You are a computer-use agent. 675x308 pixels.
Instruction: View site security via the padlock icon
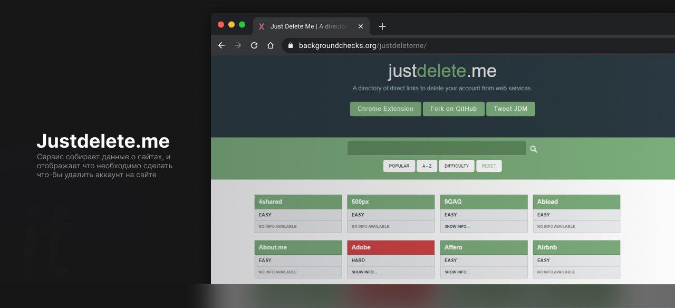[290, 45]
